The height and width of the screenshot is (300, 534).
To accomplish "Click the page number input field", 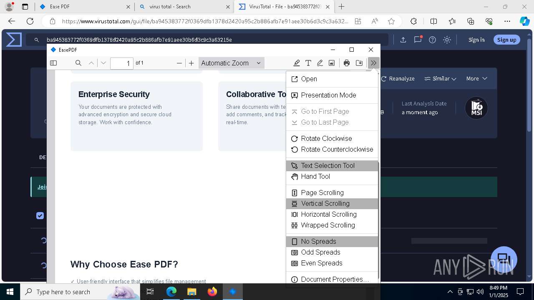I will pyautogui.click(x=122, y=63).
